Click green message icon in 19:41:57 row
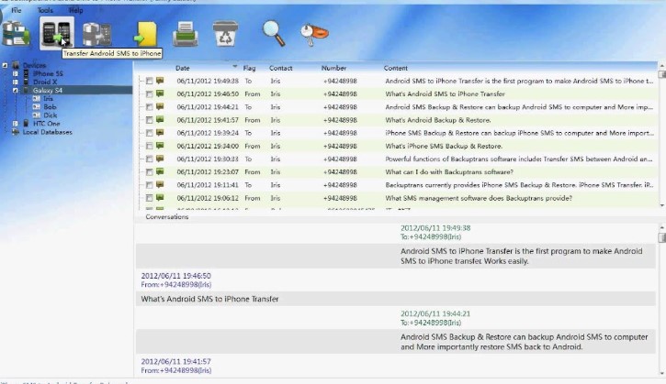Viewport: 666px width, 384px height. (x=160, y=120)
